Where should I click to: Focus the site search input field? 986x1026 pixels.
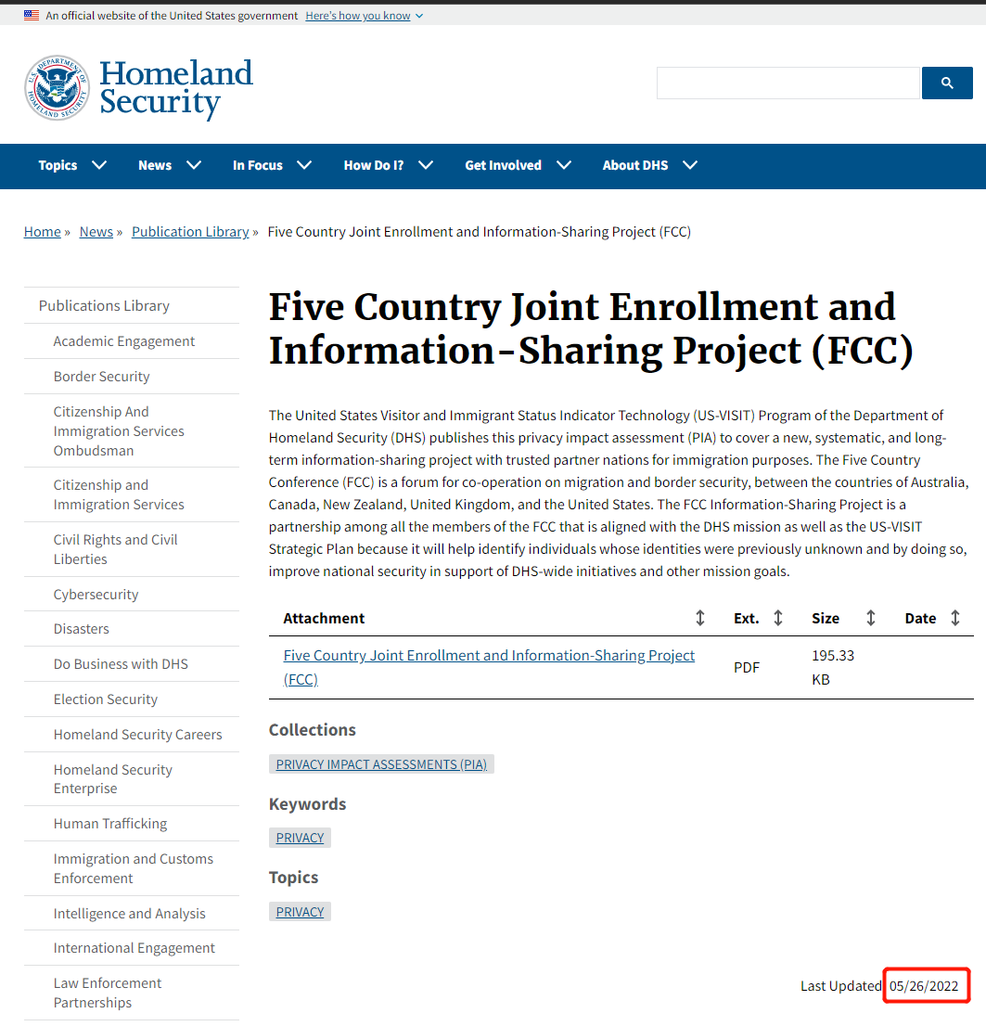coord(788,83)
